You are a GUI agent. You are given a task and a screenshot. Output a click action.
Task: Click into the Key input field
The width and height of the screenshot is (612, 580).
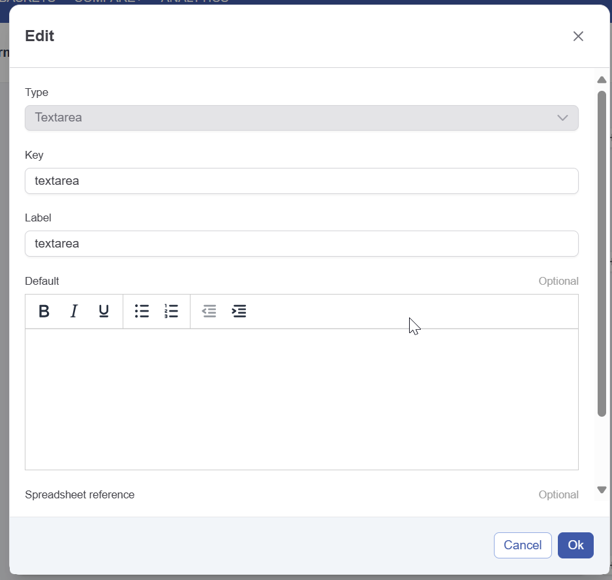coord(301,181)
